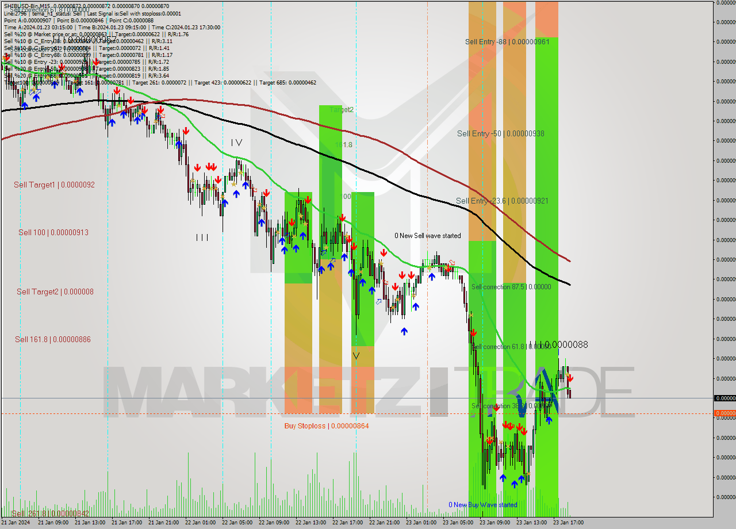Screen dimensions: 736x529
Task: Click the 'Sell 161.8 | 0.00000886' label
Action: [x=53, y=339]
